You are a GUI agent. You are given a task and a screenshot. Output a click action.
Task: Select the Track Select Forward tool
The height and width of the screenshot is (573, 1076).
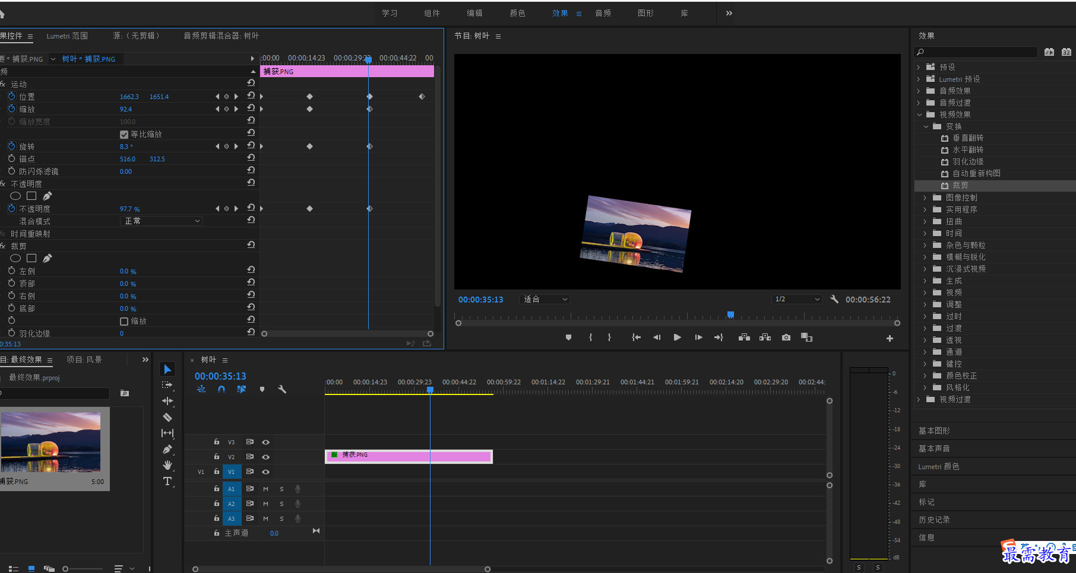(167, 385)
